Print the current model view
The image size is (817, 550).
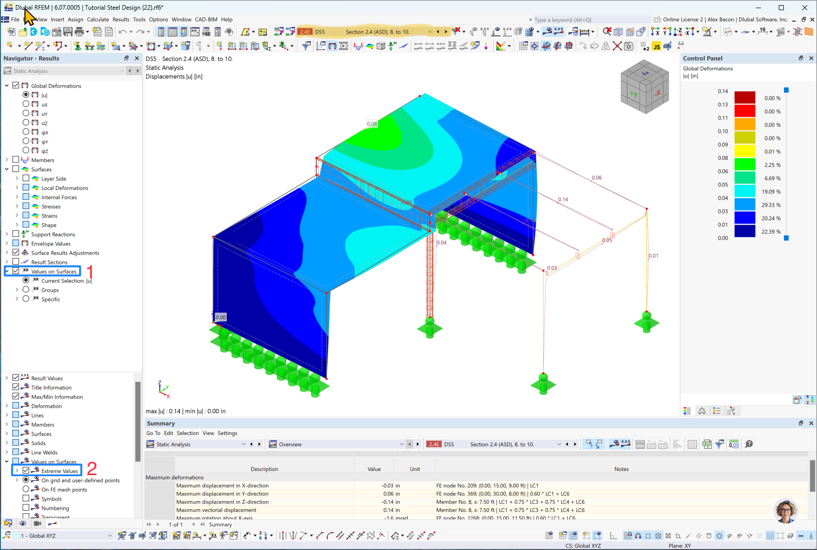click(x=80, y=31)
